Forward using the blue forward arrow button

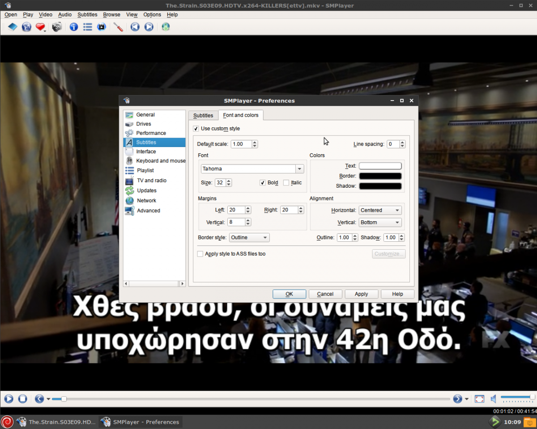coord(457,399)
